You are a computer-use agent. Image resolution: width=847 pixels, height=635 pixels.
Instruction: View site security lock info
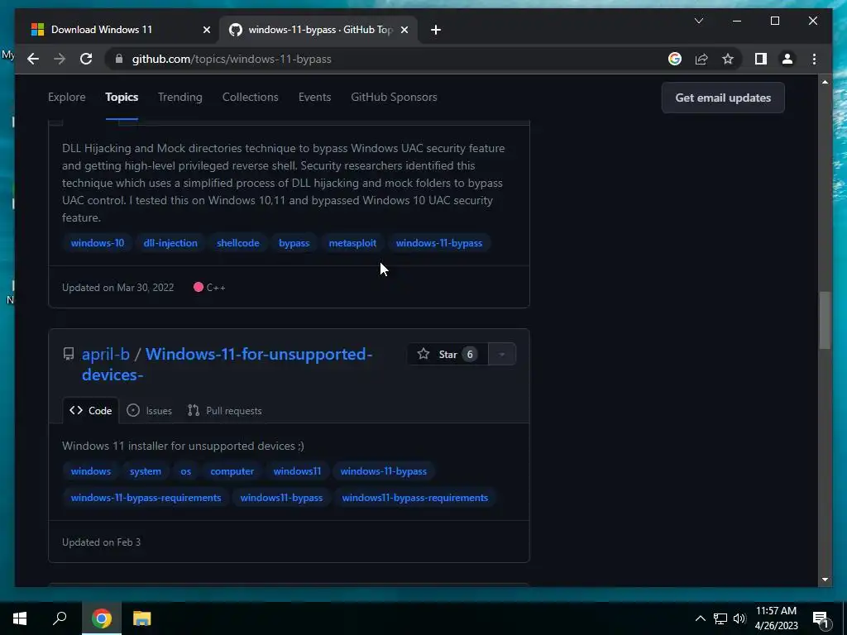(119, 59)
